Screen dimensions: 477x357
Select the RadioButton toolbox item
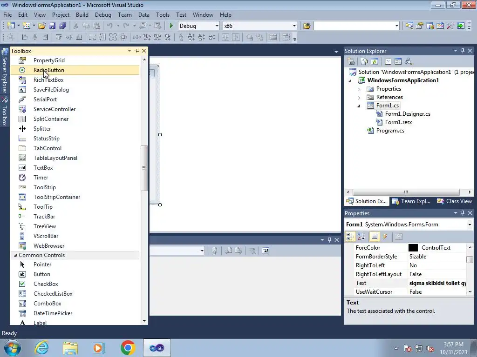pyautogui.click(x=75, y=70)
